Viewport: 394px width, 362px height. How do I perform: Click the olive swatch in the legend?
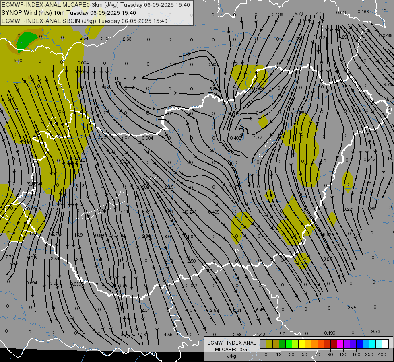tap(269, 344)
